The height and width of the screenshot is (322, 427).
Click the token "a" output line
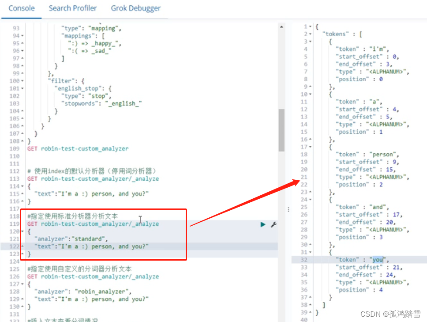point(359,102)
